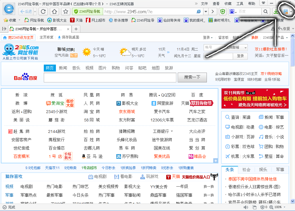
Task: Expand the zoom level dropdown in status bar
Action: 285,207
